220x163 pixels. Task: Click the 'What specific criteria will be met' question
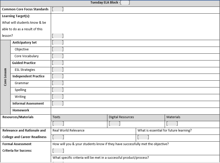[101, 157]
